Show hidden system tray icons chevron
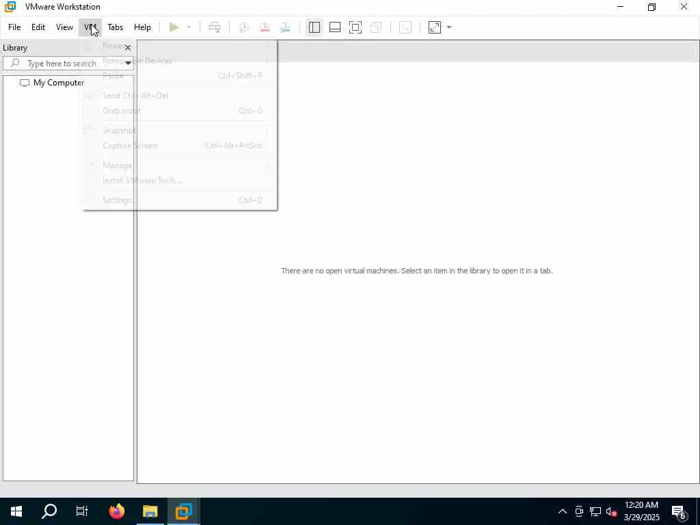Image resolution: width=700 pixels, height=525 pixels. tap(563, 511)
